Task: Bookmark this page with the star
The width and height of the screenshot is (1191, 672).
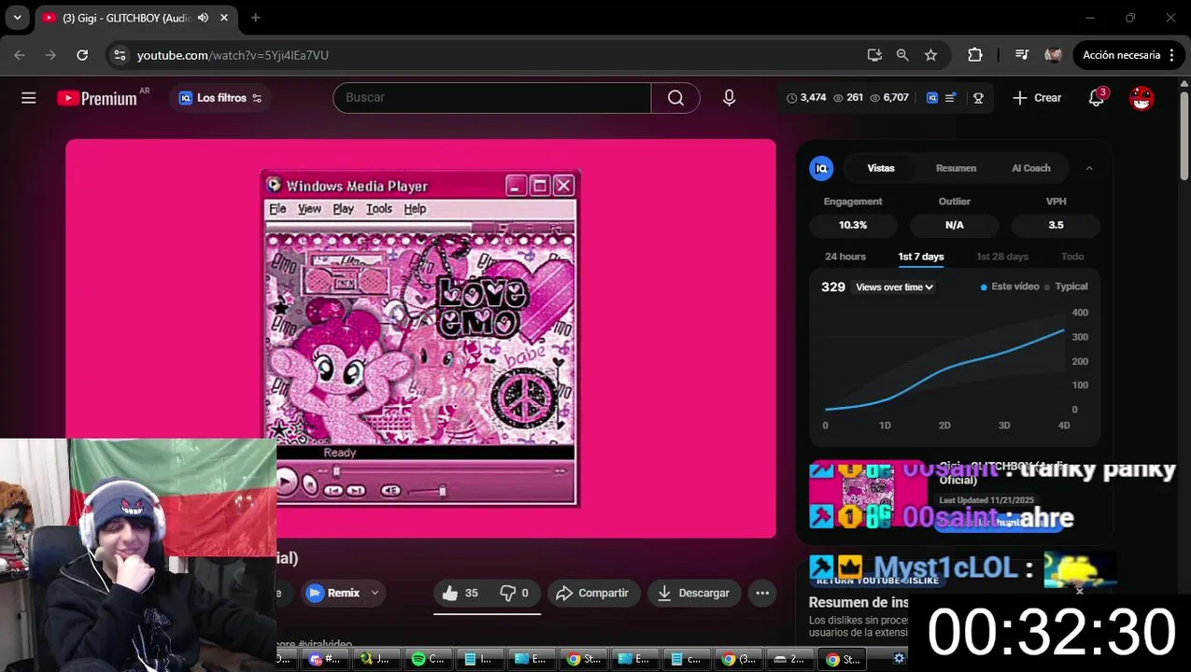Action: pos(930,55)
